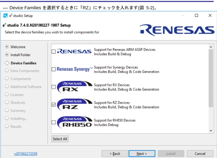Click 'Support for RX Devices' text
The height and width of the screenshot is (158, 217).
112,85
